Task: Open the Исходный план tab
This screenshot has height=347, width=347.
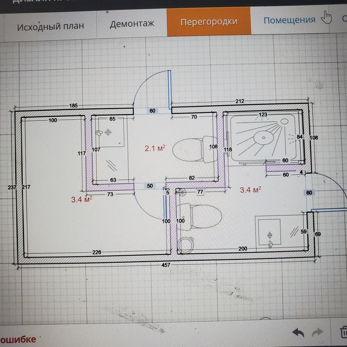Action: (x=51, y=26)
